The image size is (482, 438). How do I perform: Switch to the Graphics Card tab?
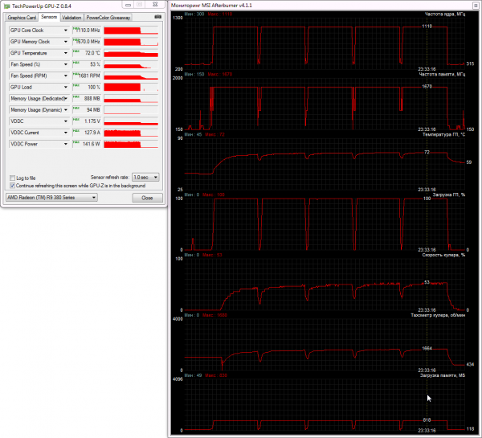coord(22,18)
